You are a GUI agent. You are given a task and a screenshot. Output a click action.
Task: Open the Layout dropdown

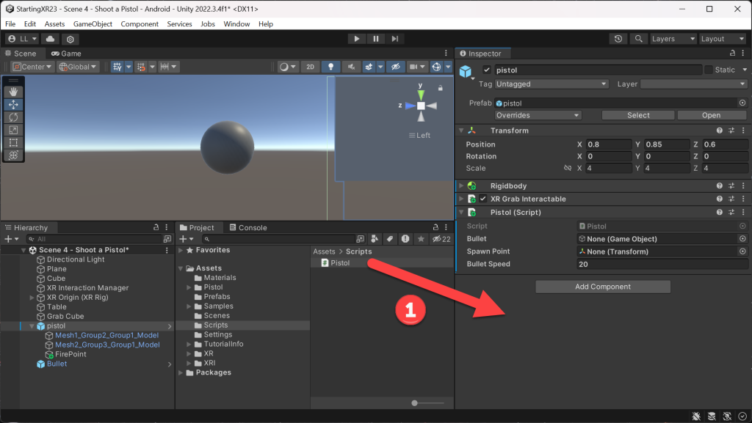[x=723, y=39]
